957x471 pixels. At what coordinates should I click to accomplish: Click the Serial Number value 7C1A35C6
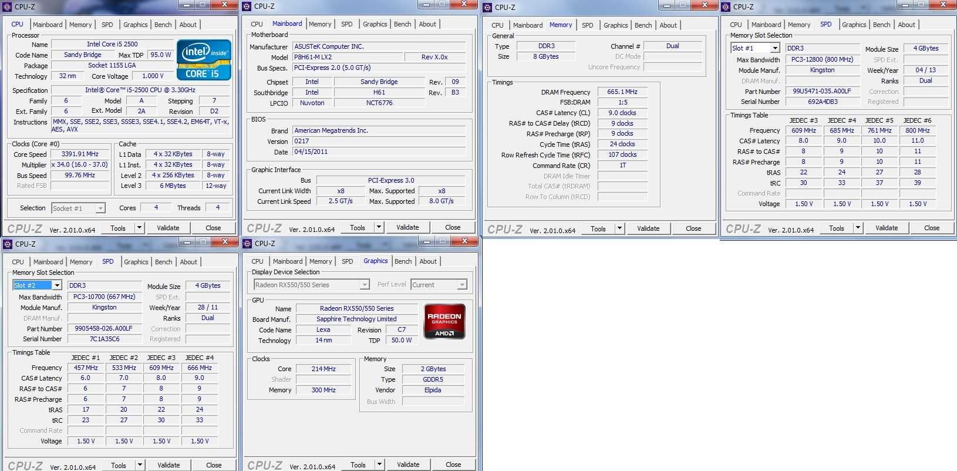pos(105,339)
